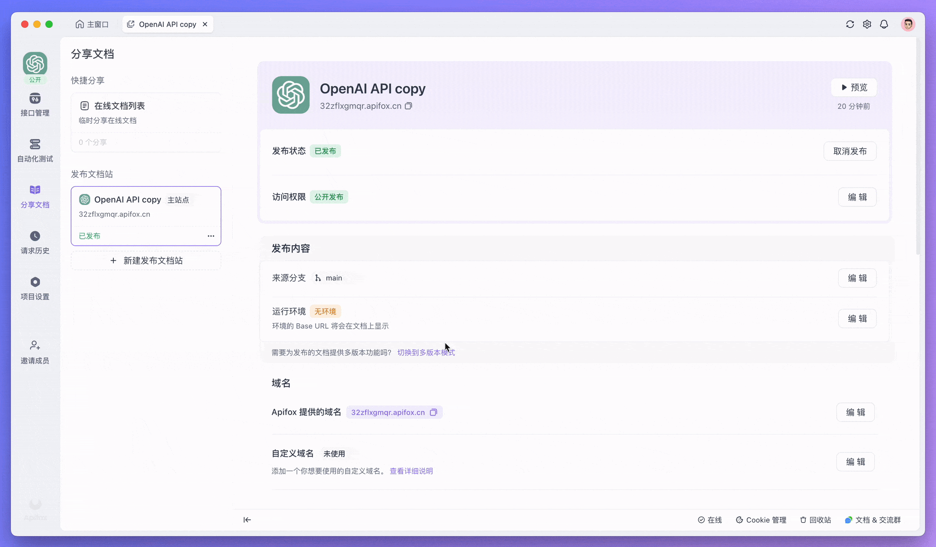
Task: Open 查看详细说明 link
Action: (411, 471)
